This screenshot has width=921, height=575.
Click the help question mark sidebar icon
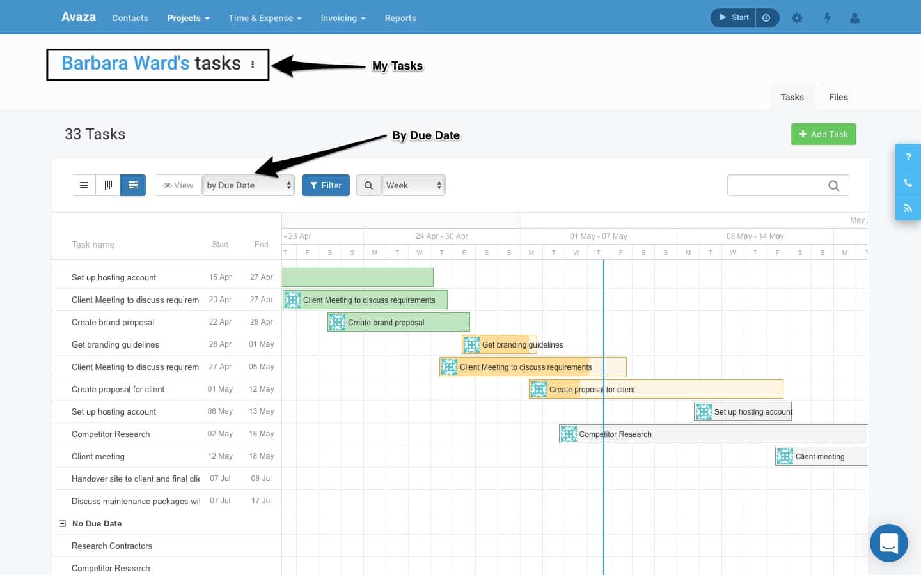point(908,157)
